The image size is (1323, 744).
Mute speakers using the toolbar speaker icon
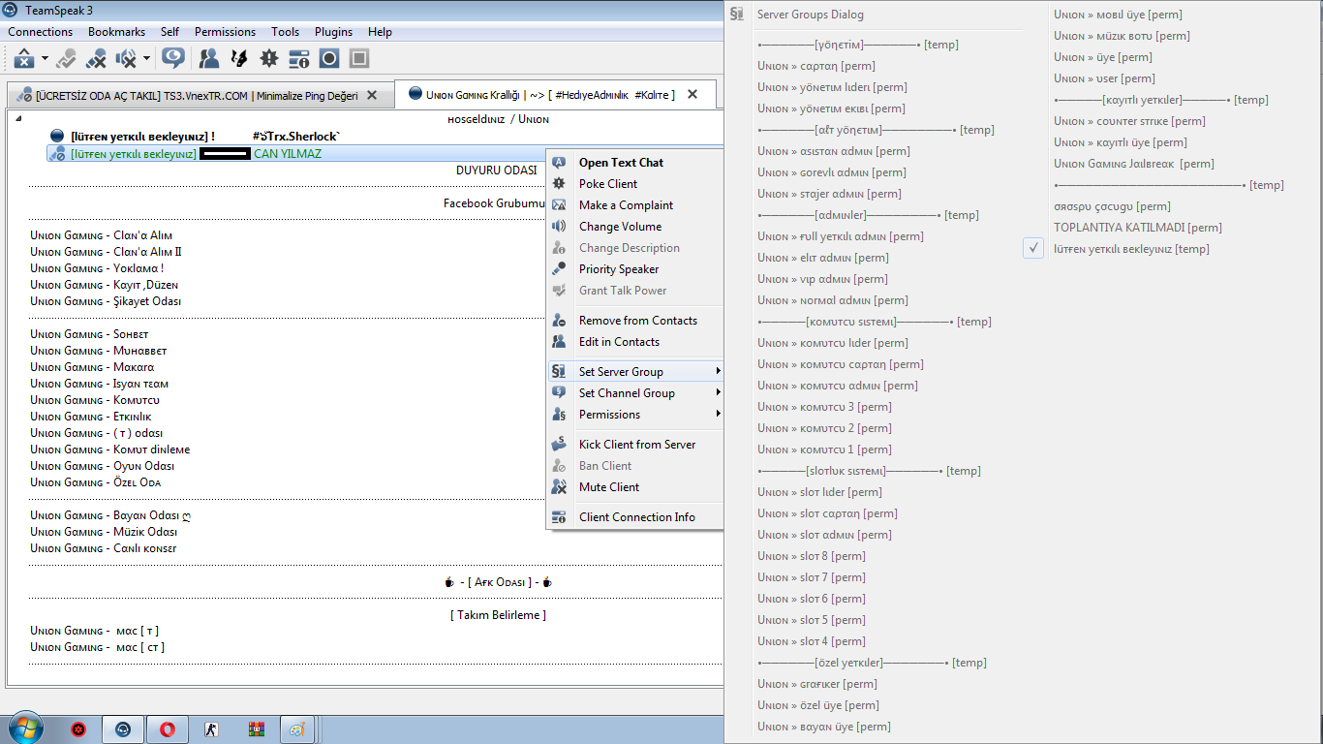coord(126,58)
